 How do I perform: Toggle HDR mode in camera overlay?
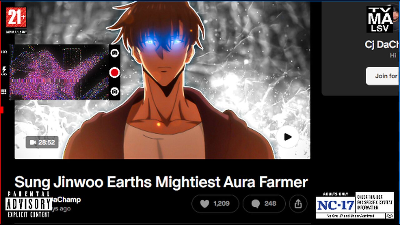coord(4,52)
